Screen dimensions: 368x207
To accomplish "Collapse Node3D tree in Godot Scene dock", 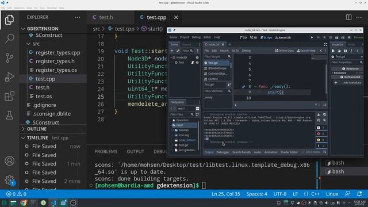I will tap(171, 57).
